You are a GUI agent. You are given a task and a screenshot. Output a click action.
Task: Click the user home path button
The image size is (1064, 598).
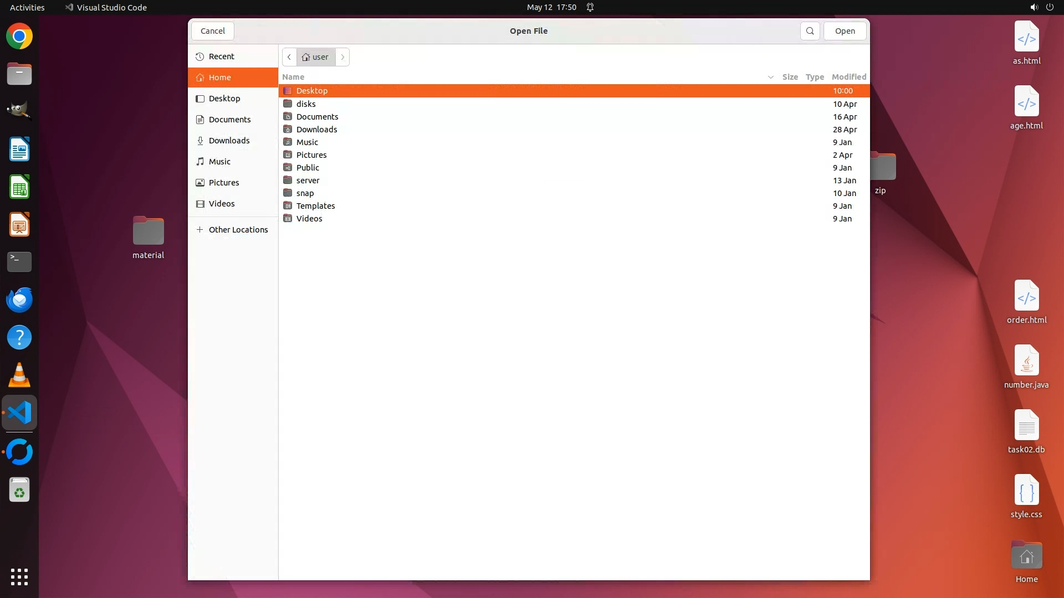click(315, 57)
